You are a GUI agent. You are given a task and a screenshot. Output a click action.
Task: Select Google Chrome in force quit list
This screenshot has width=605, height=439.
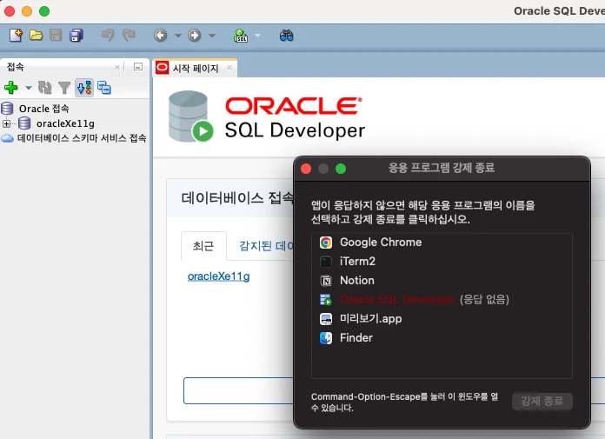(x=442, y=243)
